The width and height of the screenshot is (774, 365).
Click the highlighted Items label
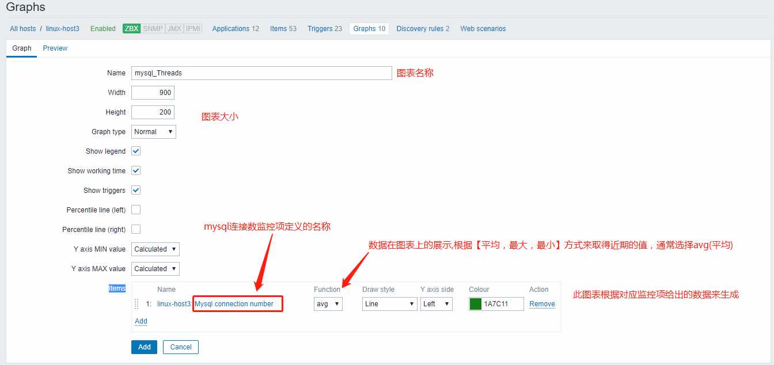117,288
